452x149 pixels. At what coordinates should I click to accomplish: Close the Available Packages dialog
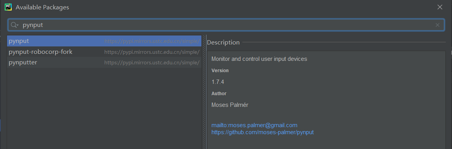point(440,7)
